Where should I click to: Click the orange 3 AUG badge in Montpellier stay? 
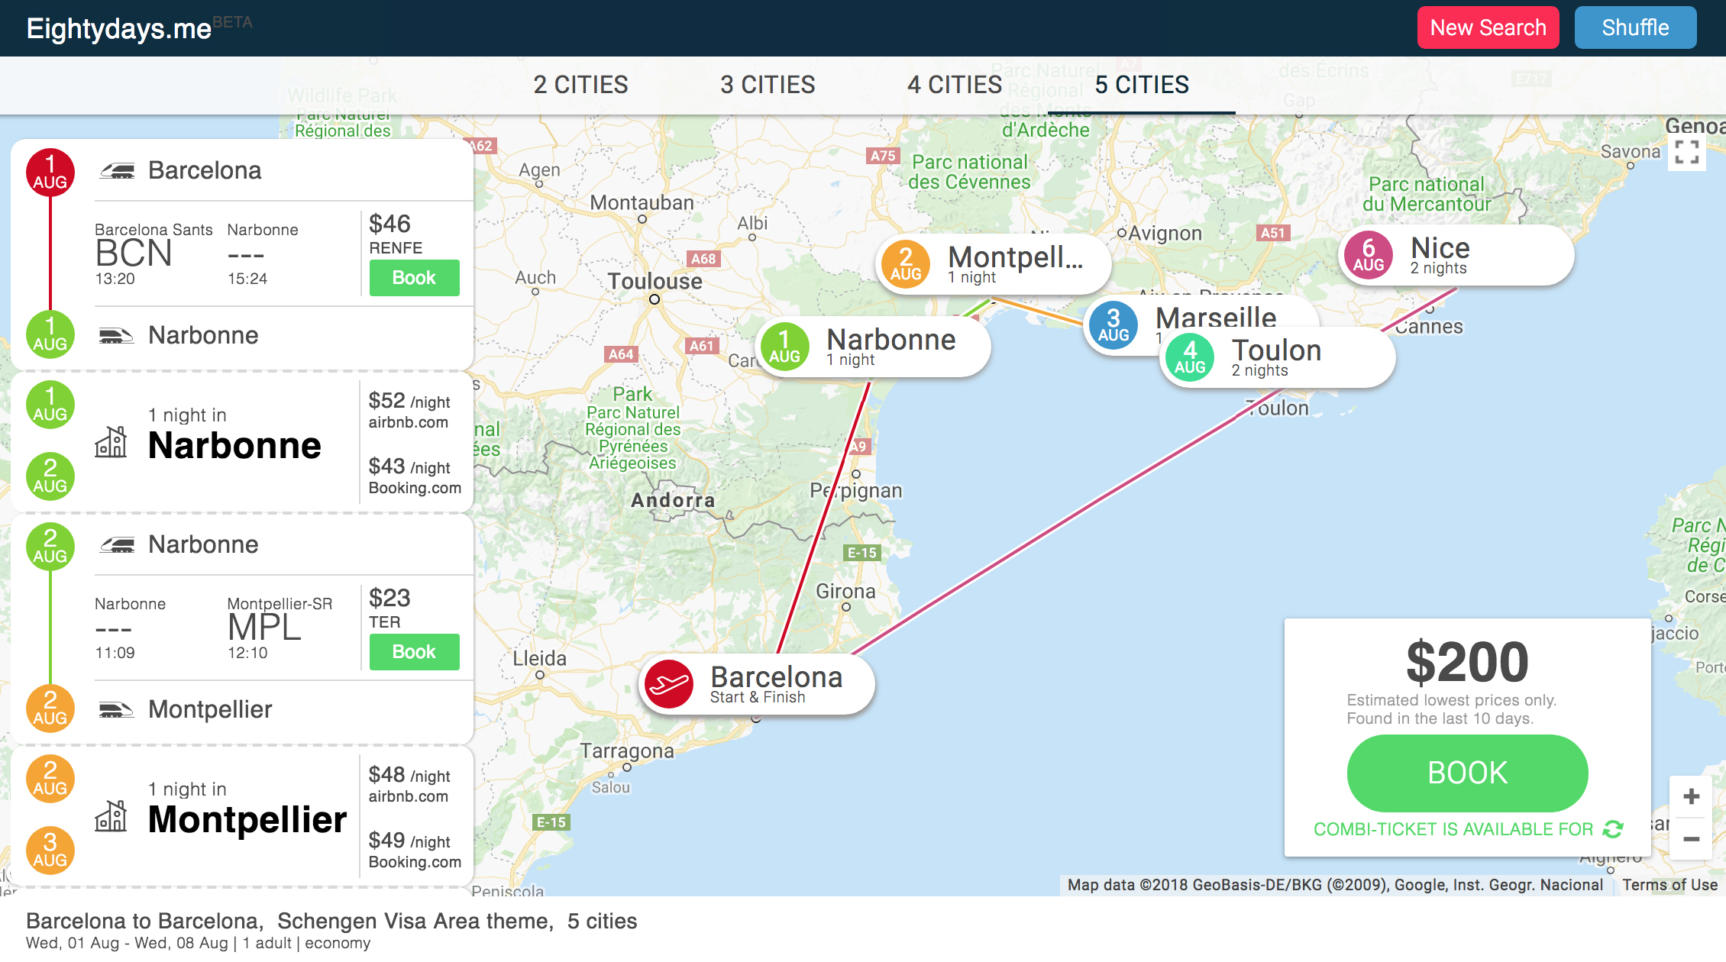(x=50, y=851)
